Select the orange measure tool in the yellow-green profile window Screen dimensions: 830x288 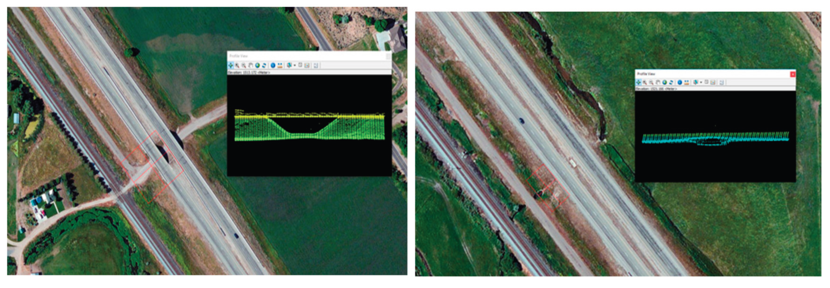coord(280,65)
